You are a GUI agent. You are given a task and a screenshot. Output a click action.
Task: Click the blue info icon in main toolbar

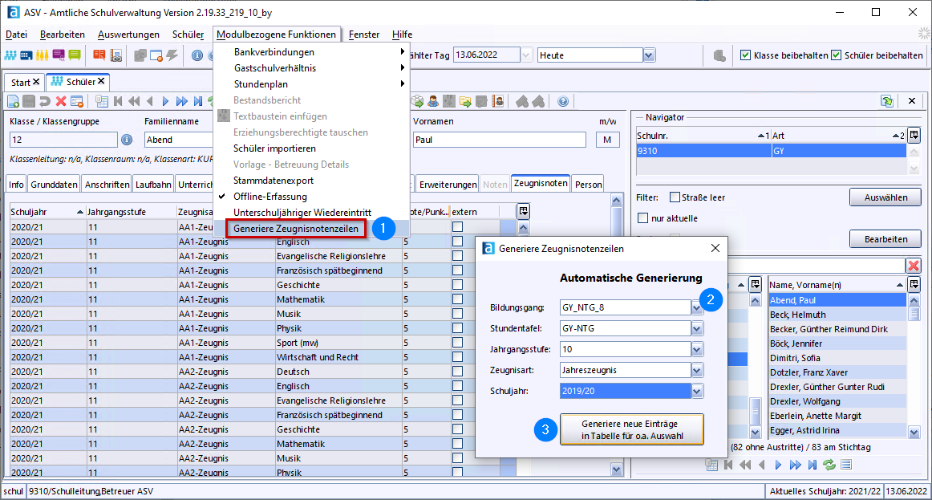197,55
